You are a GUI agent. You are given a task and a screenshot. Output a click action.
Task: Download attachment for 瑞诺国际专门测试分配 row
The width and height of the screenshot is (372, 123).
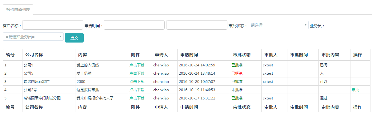pyautogui.click(x=137, y=98)
